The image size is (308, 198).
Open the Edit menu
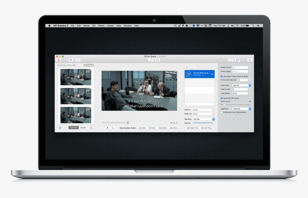(x=79, y=26)
